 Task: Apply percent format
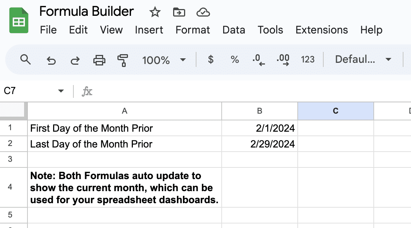click(235, 59)
